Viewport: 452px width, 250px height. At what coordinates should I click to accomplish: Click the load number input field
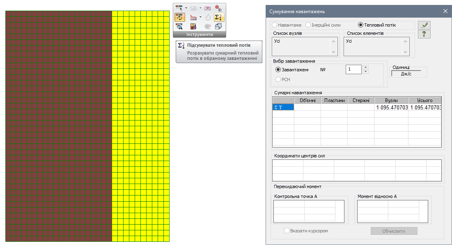[353, 70]
